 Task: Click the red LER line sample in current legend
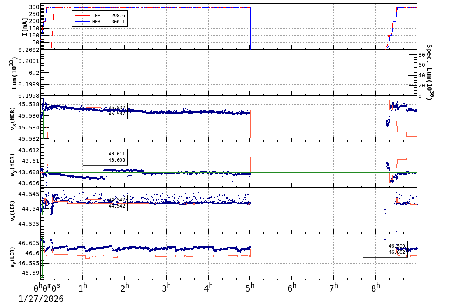(82, 15)
